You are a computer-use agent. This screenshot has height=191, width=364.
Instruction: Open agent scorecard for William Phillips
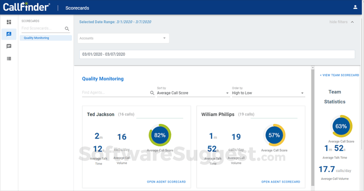tap(281, 182)
